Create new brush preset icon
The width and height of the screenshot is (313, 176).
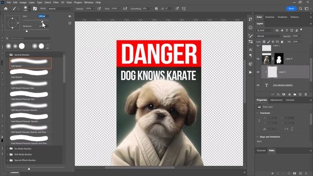(x=69, y=23)
